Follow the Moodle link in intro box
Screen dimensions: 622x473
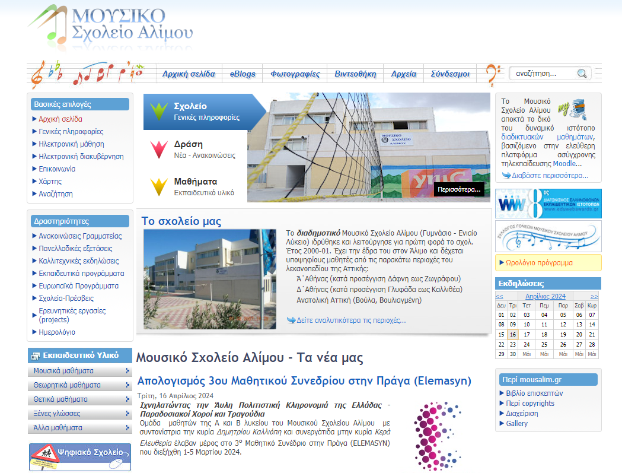coord(564,164)
